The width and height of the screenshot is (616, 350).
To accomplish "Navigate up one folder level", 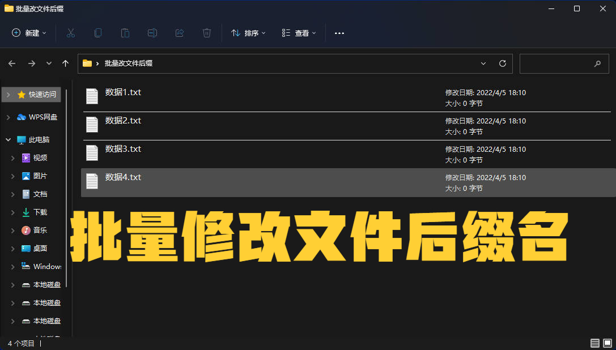I will [x=65, y=63].
